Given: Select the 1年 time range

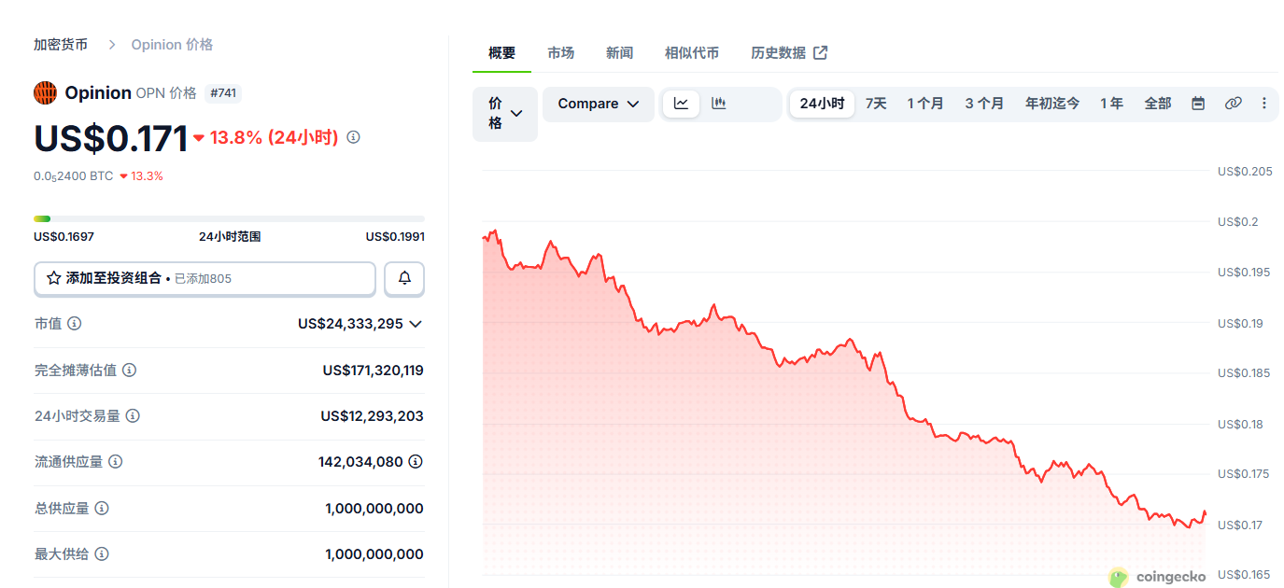Looking at the screenshot, I should click(1111, 104).
